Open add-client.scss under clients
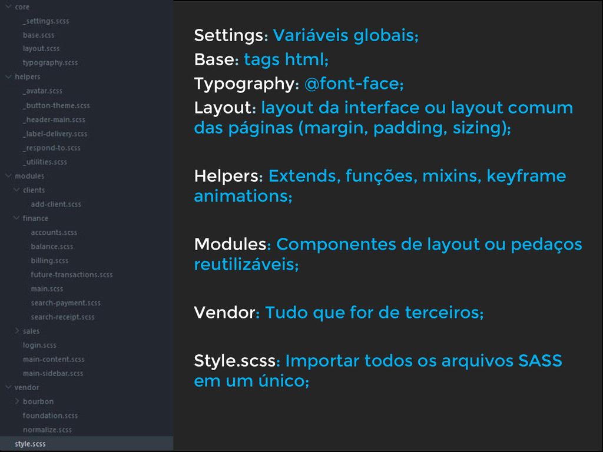The image size is (603, 452). point(56,204)
